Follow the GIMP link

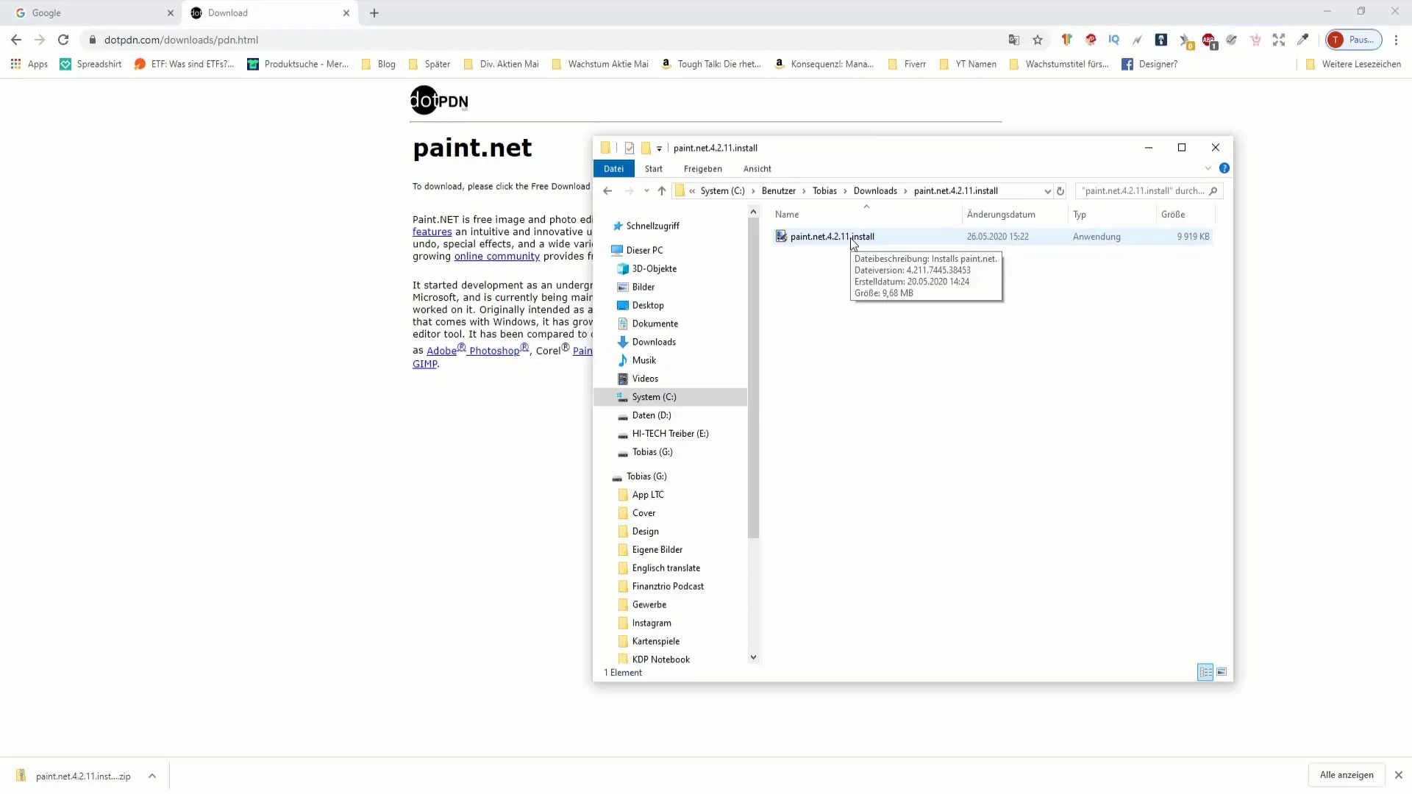(x=424, y=364)
